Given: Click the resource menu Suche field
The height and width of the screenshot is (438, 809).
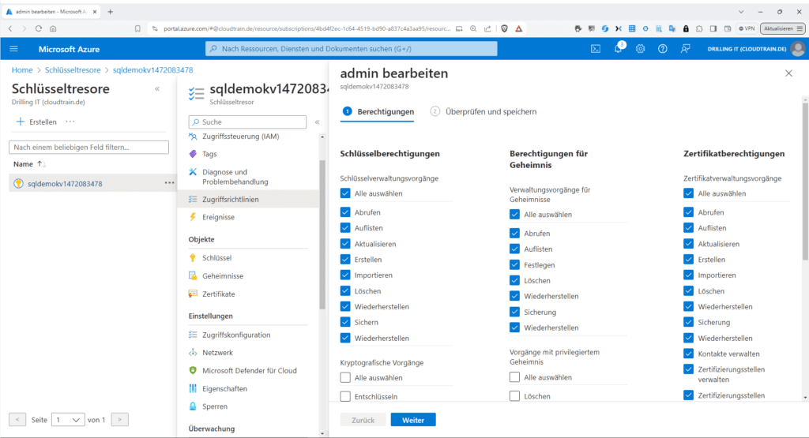Looking at the screenshot, I should pos(247,122).
